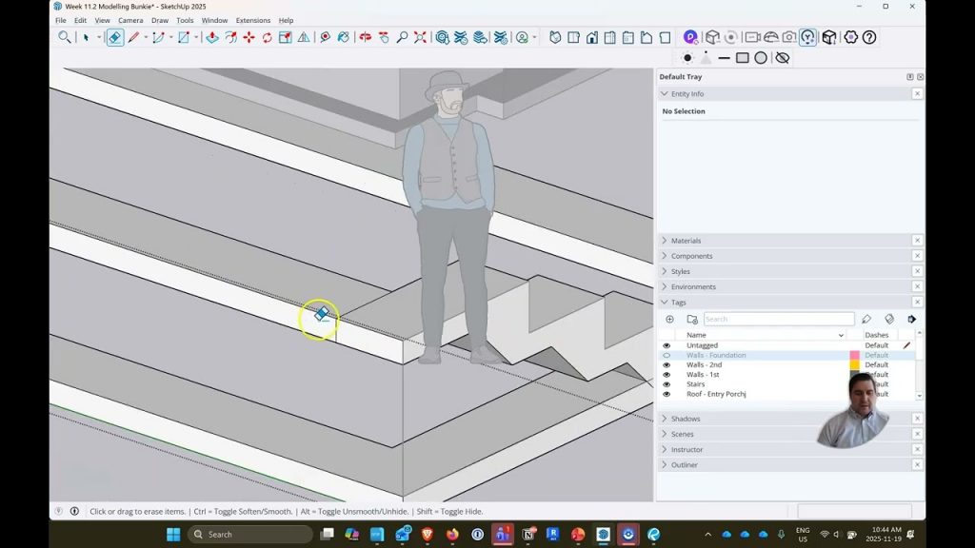Activate the Push/Pull tool

(x=212, y=37)
